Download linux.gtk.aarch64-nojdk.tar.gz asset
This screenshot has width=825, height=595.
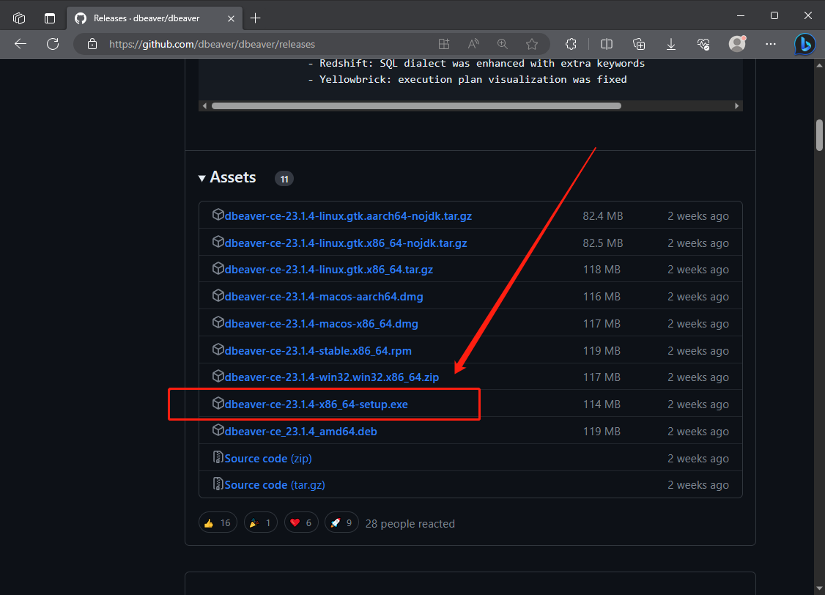pyautogui.click(x=348, y=215)
